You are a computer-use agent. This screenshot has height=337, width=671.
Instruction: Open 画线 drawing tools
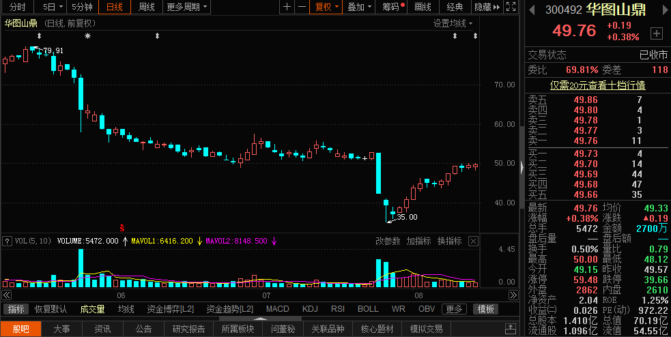point(423,7)
